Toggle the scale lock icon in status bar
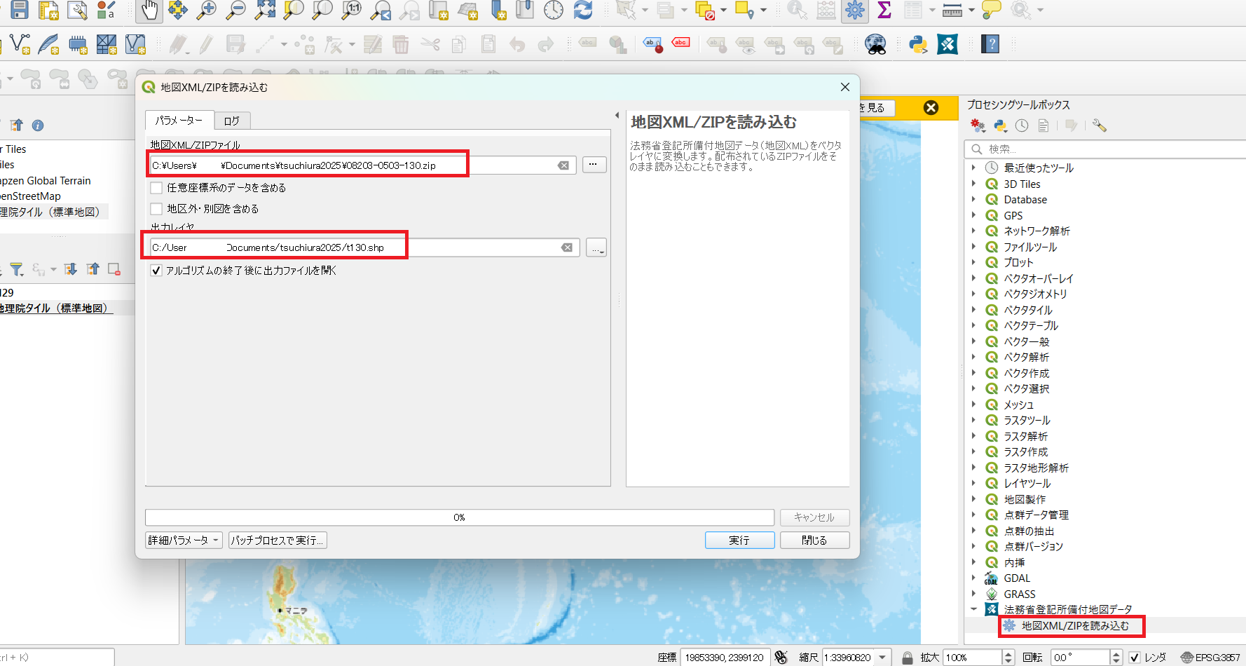1246x666 pixels. point(908,658)
